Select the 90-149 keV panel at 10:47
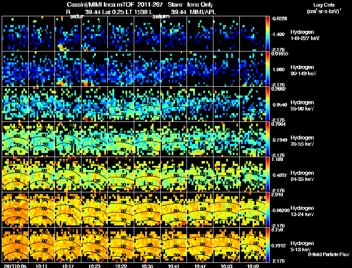Viewport: 352px width, 268px height. (x=200, y=69)
